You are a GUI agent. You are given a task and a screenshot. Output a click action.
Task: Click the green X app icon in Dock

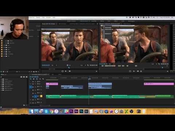[127, 111]
